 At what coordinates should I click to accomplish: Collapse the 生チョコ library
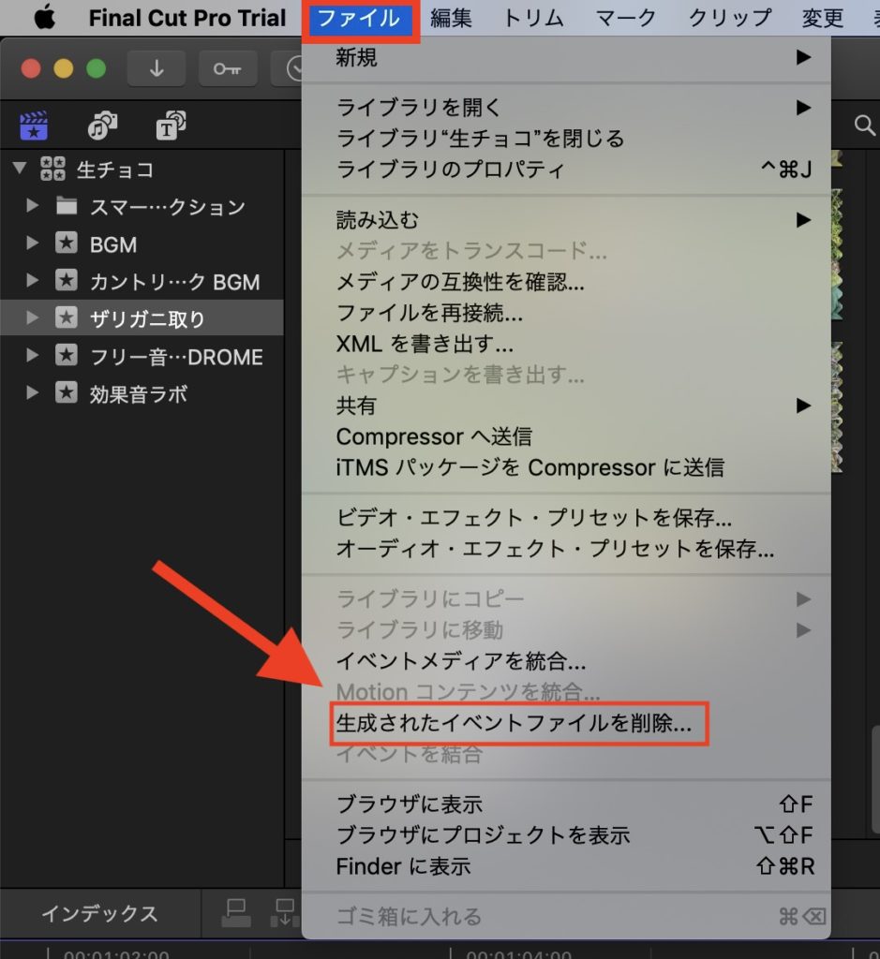pos(19,170)
